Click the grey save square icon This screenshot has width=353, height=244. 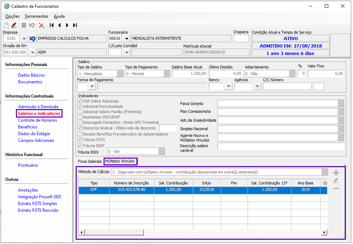24,25
